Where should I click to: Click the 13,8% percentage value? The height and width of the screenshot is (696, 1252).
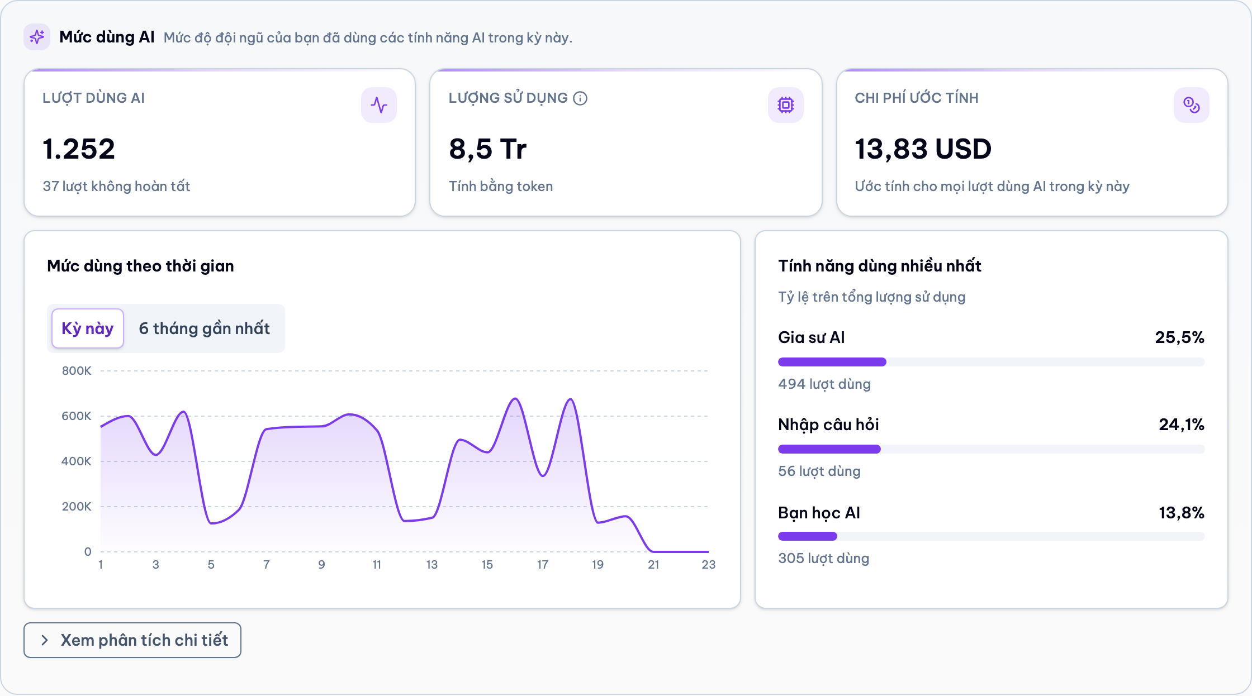1182,513
